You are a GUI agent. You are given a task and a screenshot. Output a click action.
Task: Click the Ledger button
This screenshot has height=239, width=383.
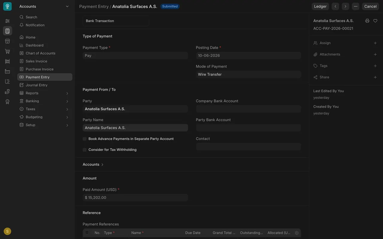(x=320, y=6)
